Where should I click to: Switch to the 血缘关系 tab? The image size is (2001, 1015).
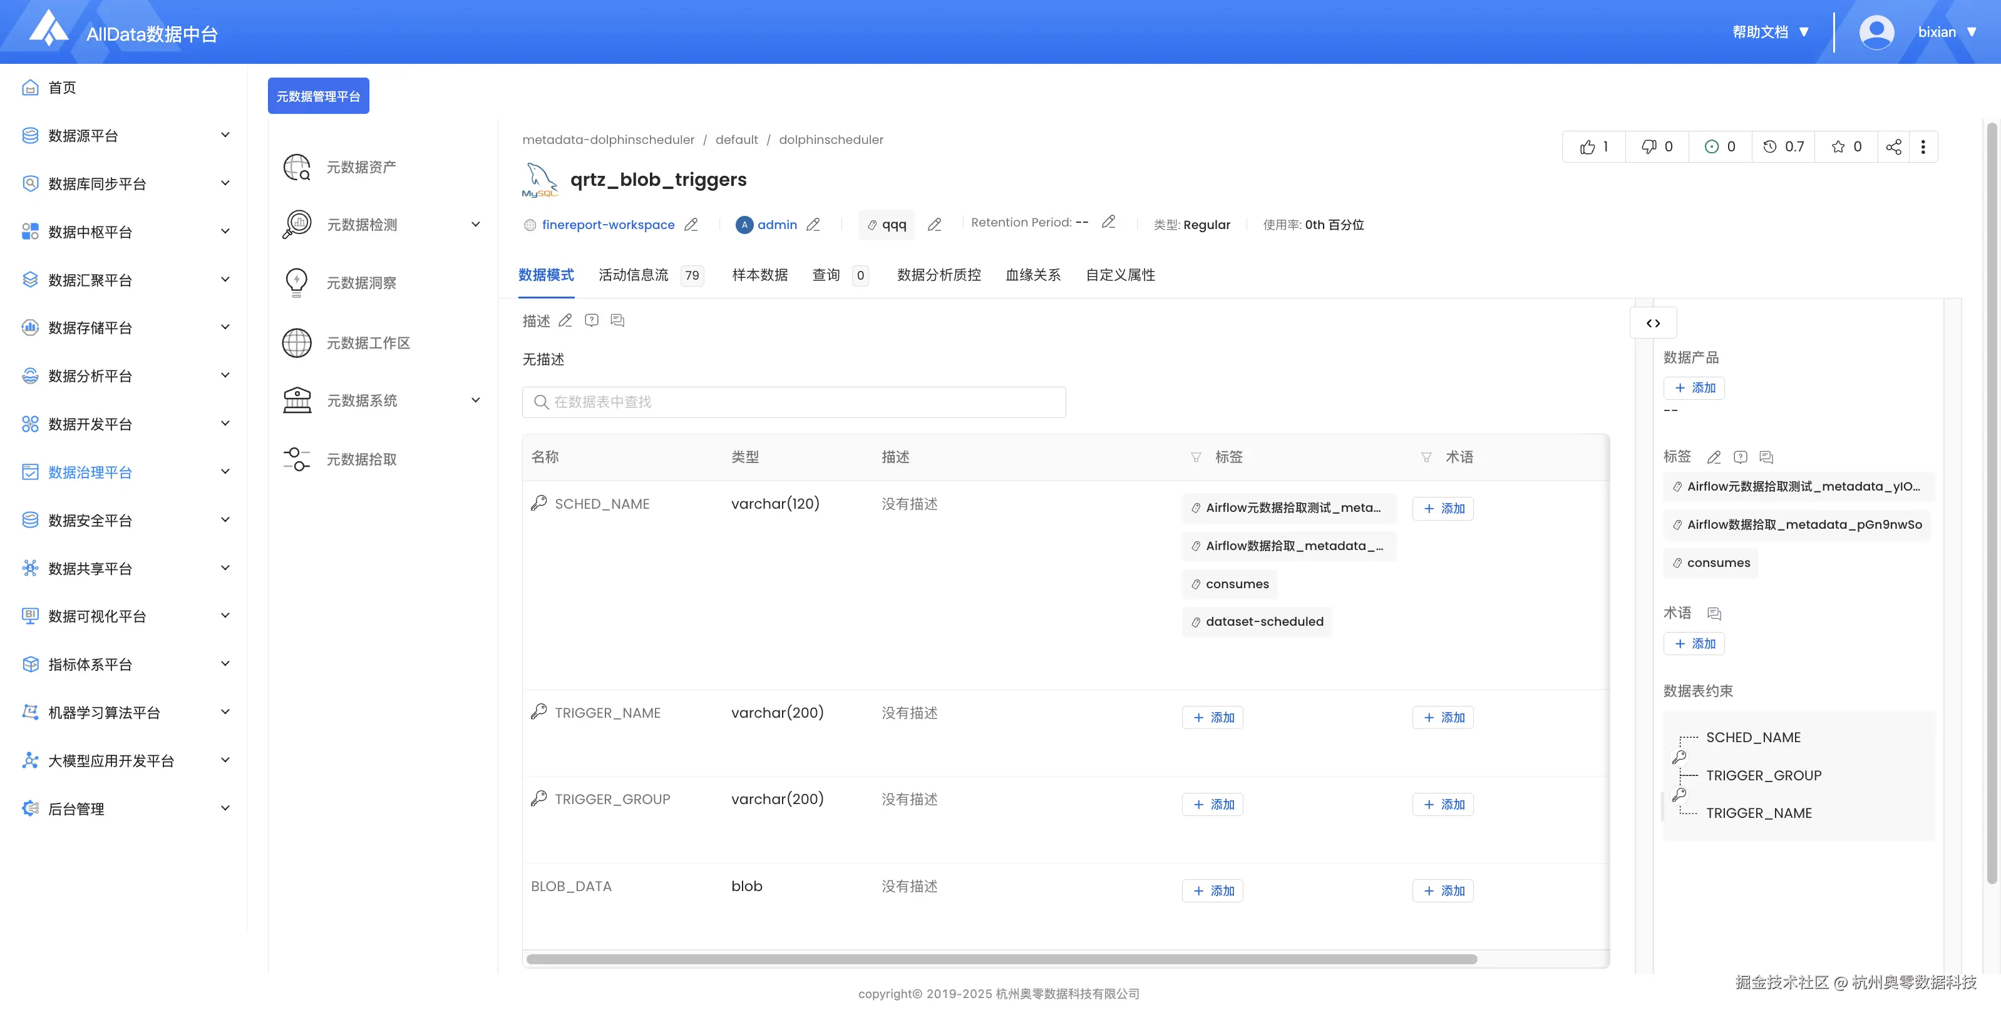tap(1032, 275)
